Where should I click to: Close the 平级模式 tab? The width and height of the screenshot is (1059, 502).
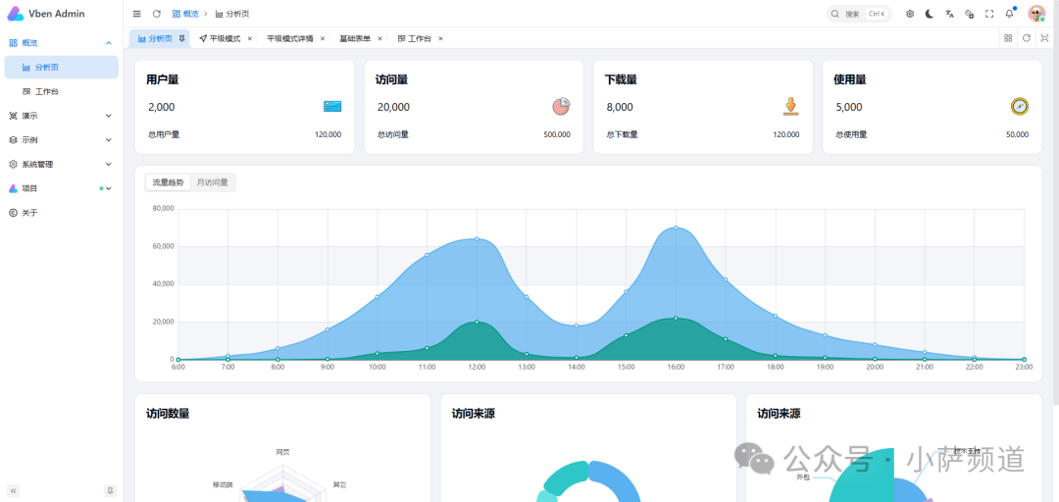pos(250,38)
